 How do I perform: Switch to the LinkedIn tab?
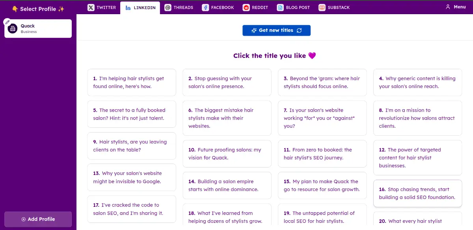[140, 7]
